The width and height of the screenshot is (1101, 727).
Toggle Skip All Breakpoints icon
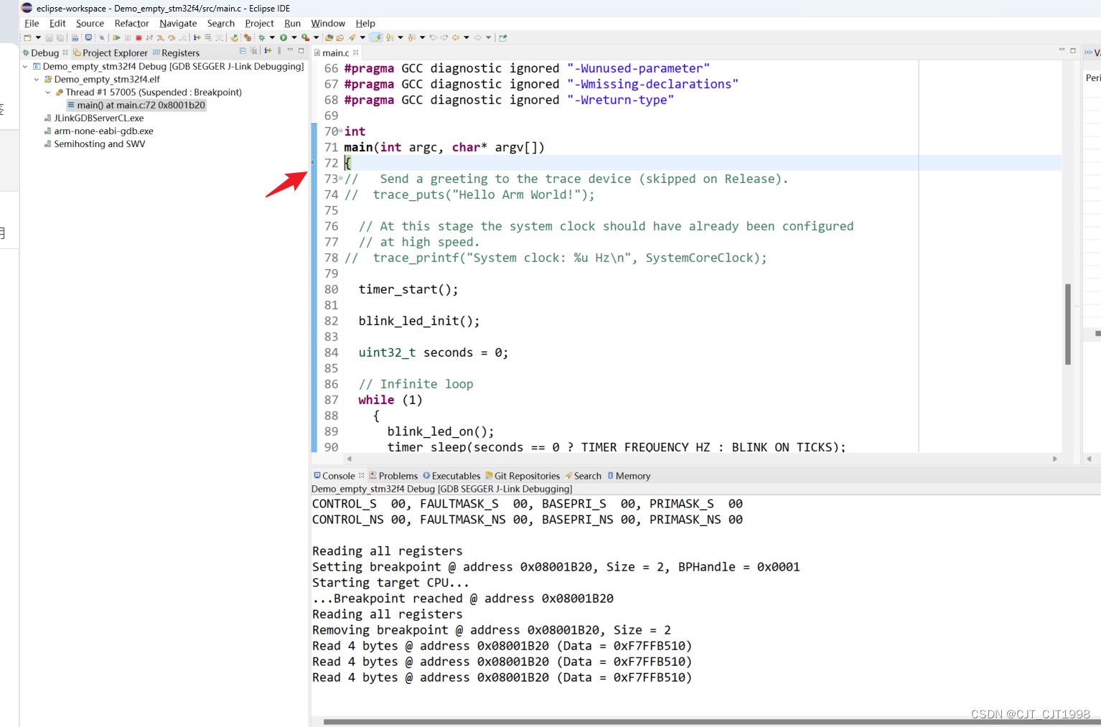(x=102, y=37)
